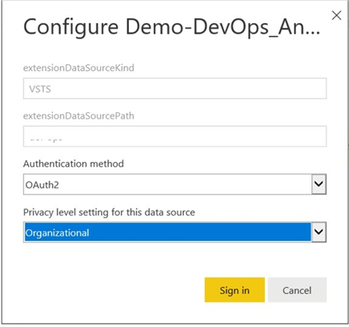Image resolution: width=349 pixels, height=327 pixels.
Task: Close the Configure dialog with the X
Action: coord(336,15)
